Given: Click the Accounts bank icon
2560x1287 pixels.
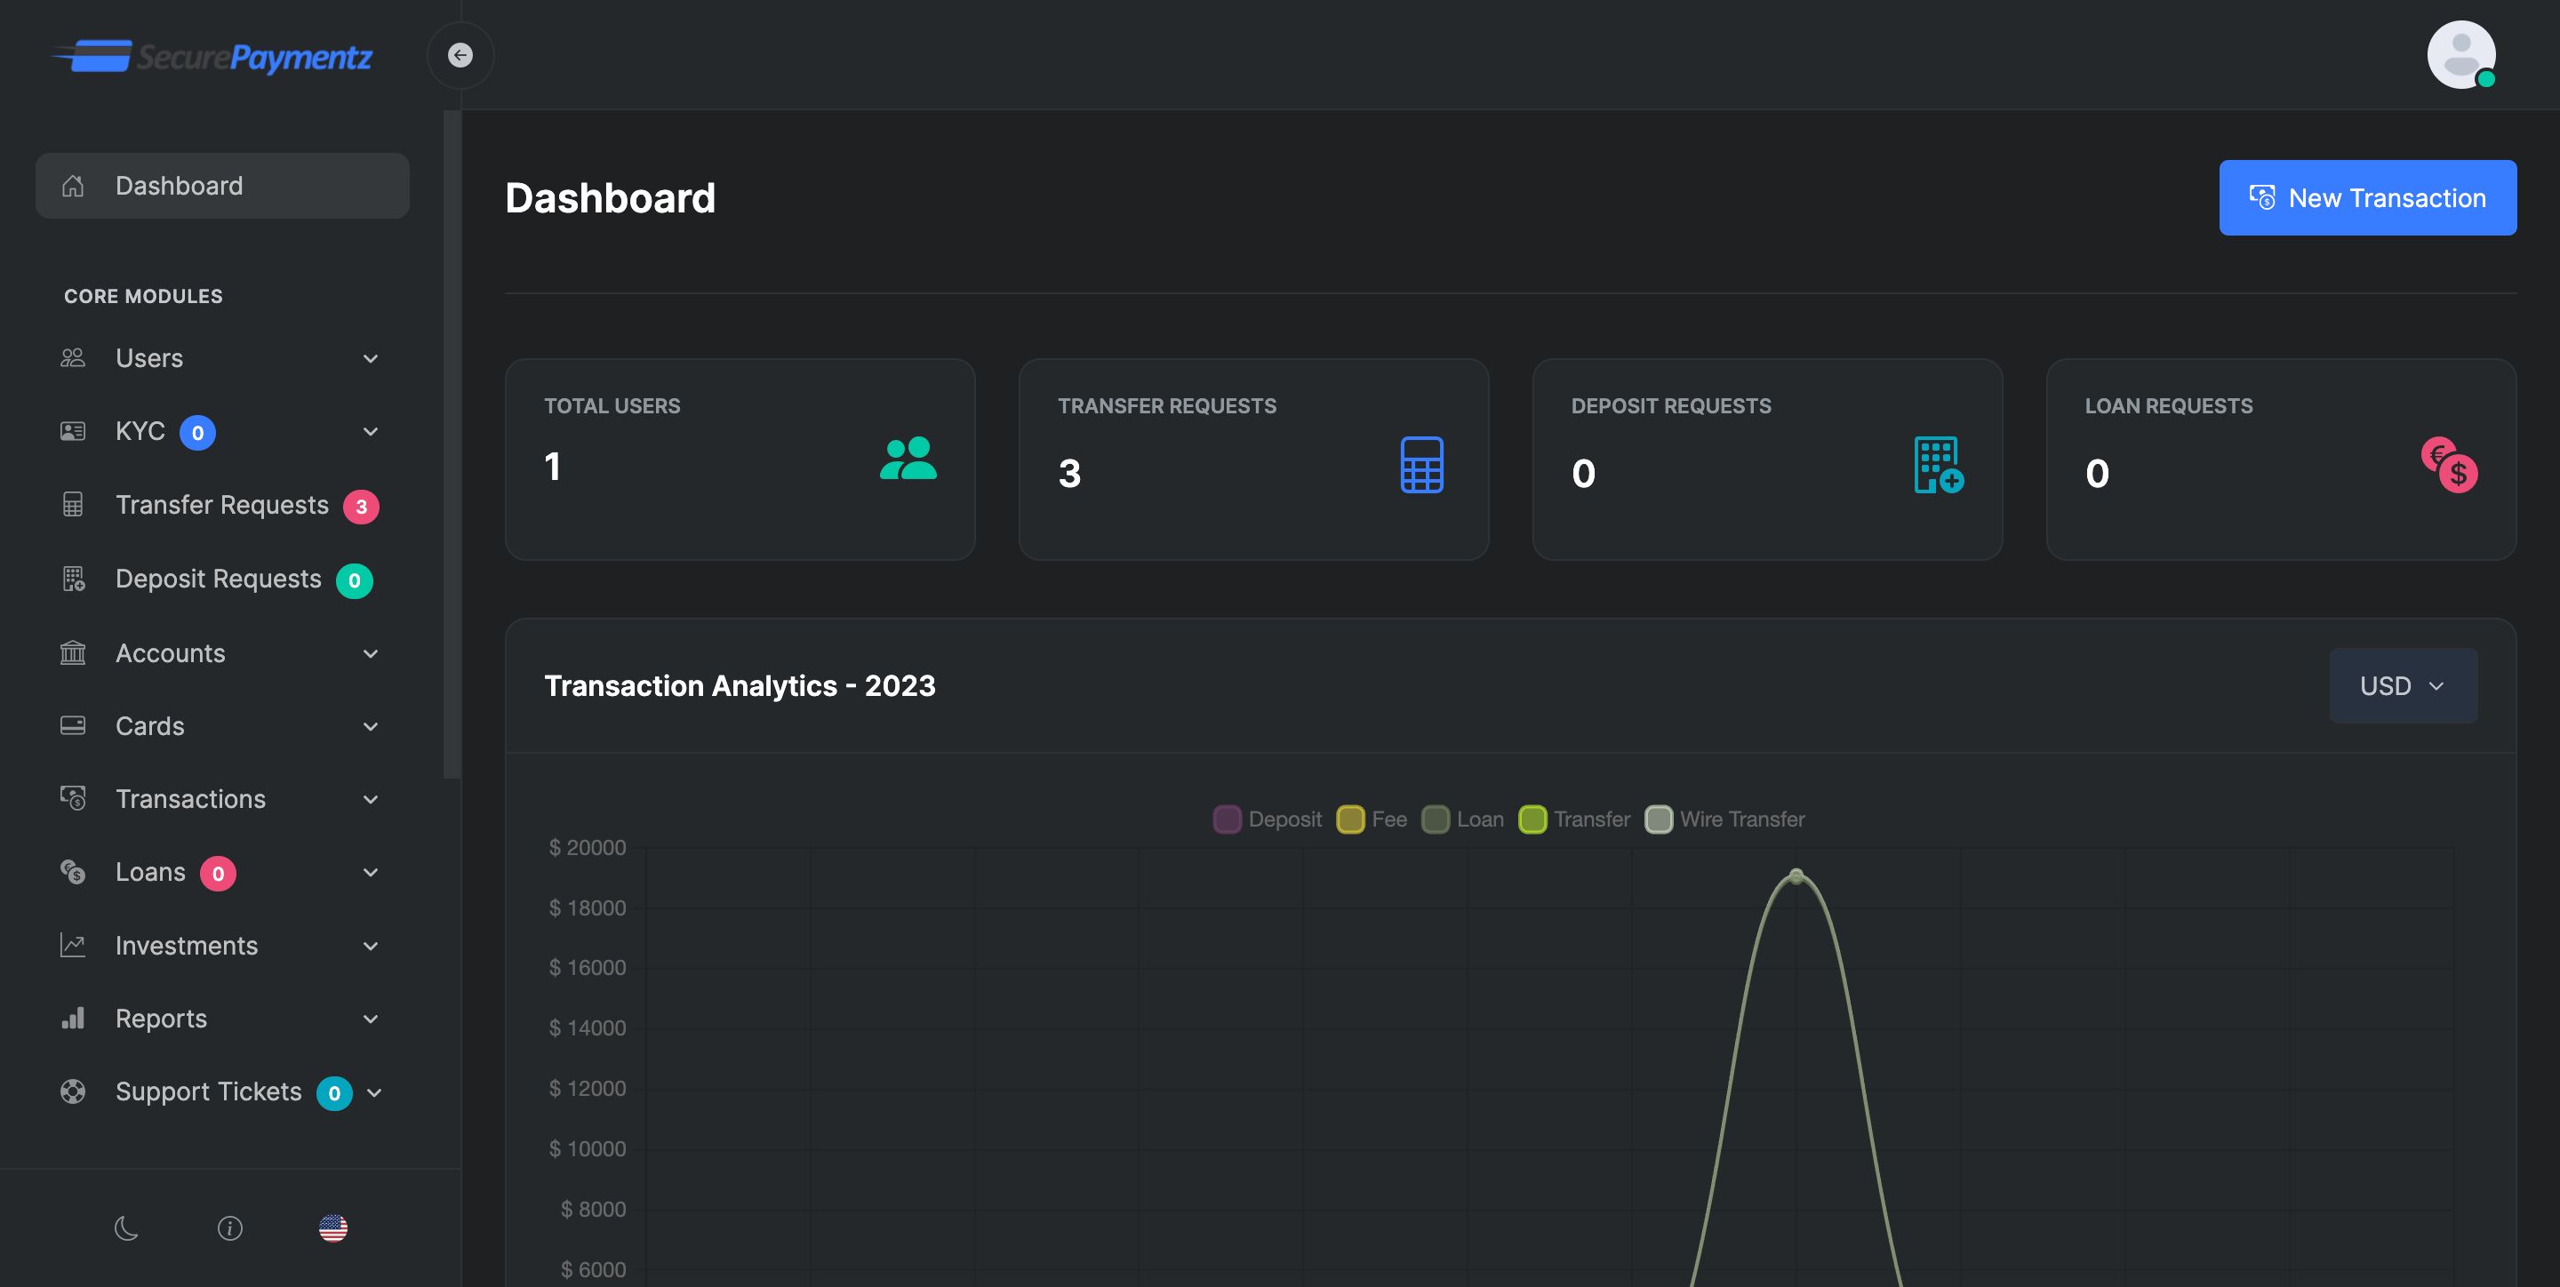Looking at the screenshot, I should pos(73,653).
